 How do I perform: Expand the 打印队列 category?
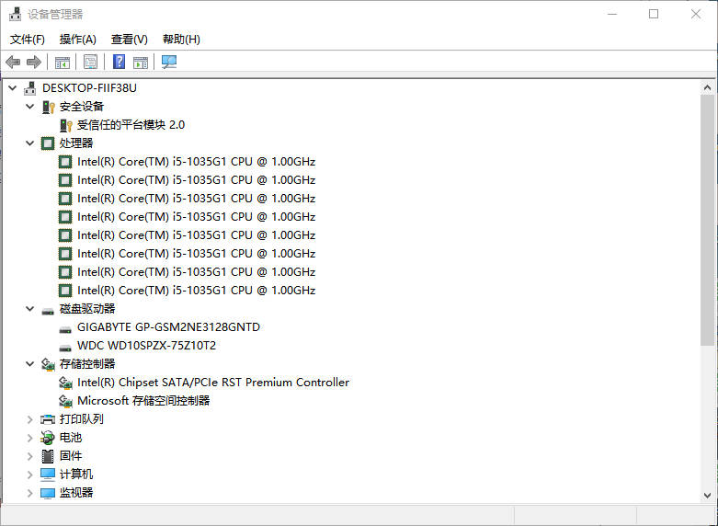click(29, 419)
